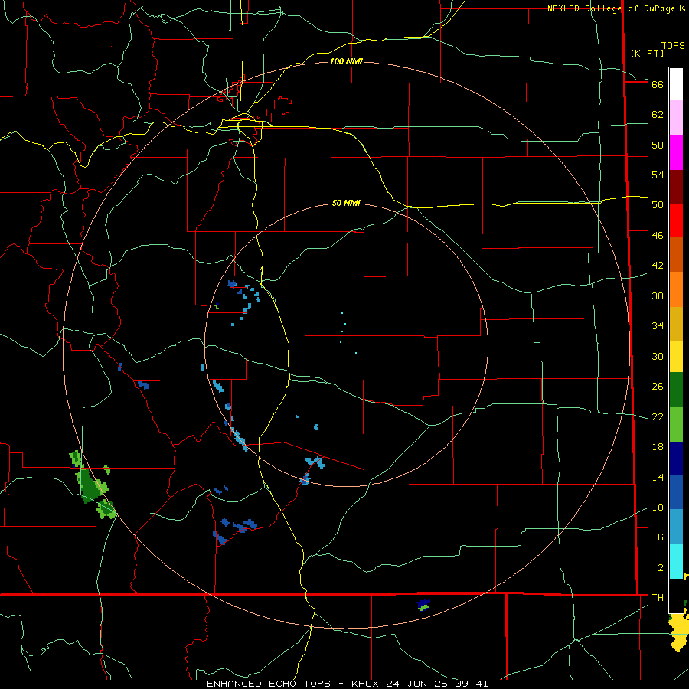Select the 66 legend value
This screenshot has width=689, height=689.
pos(658,84)
